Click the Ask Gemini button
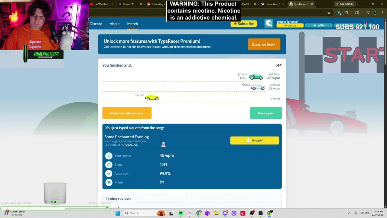 [x=344, y=4]
